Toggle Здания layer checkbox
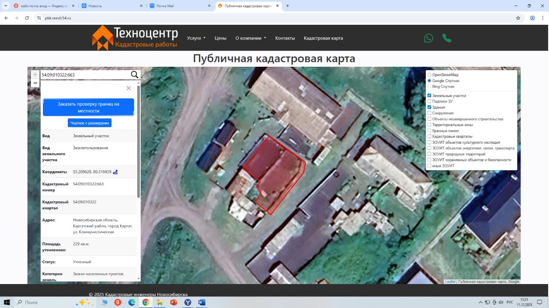549x308 pixels. pyautogui.click(x=429, y=107)
